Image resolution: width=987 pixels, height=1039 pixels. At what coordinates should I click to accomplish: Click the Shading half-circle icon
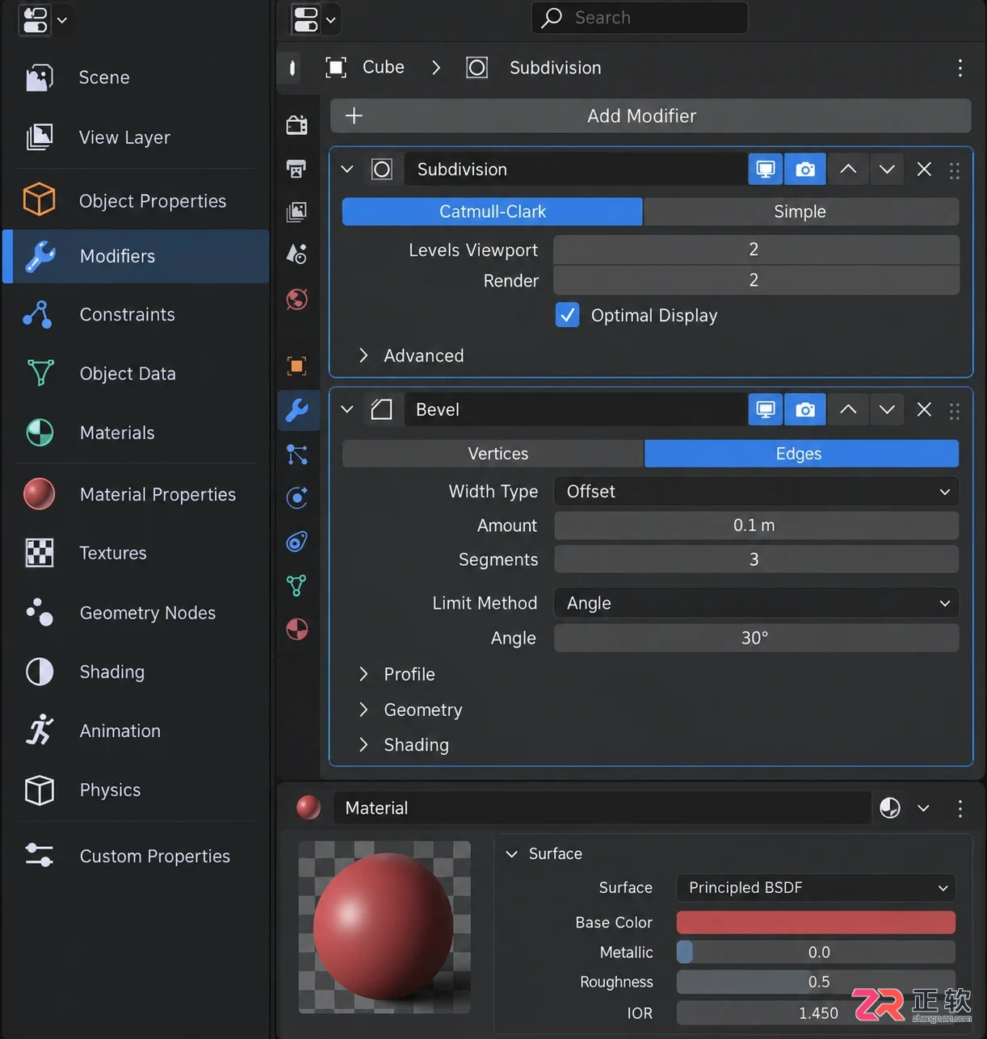click(40, 672)
